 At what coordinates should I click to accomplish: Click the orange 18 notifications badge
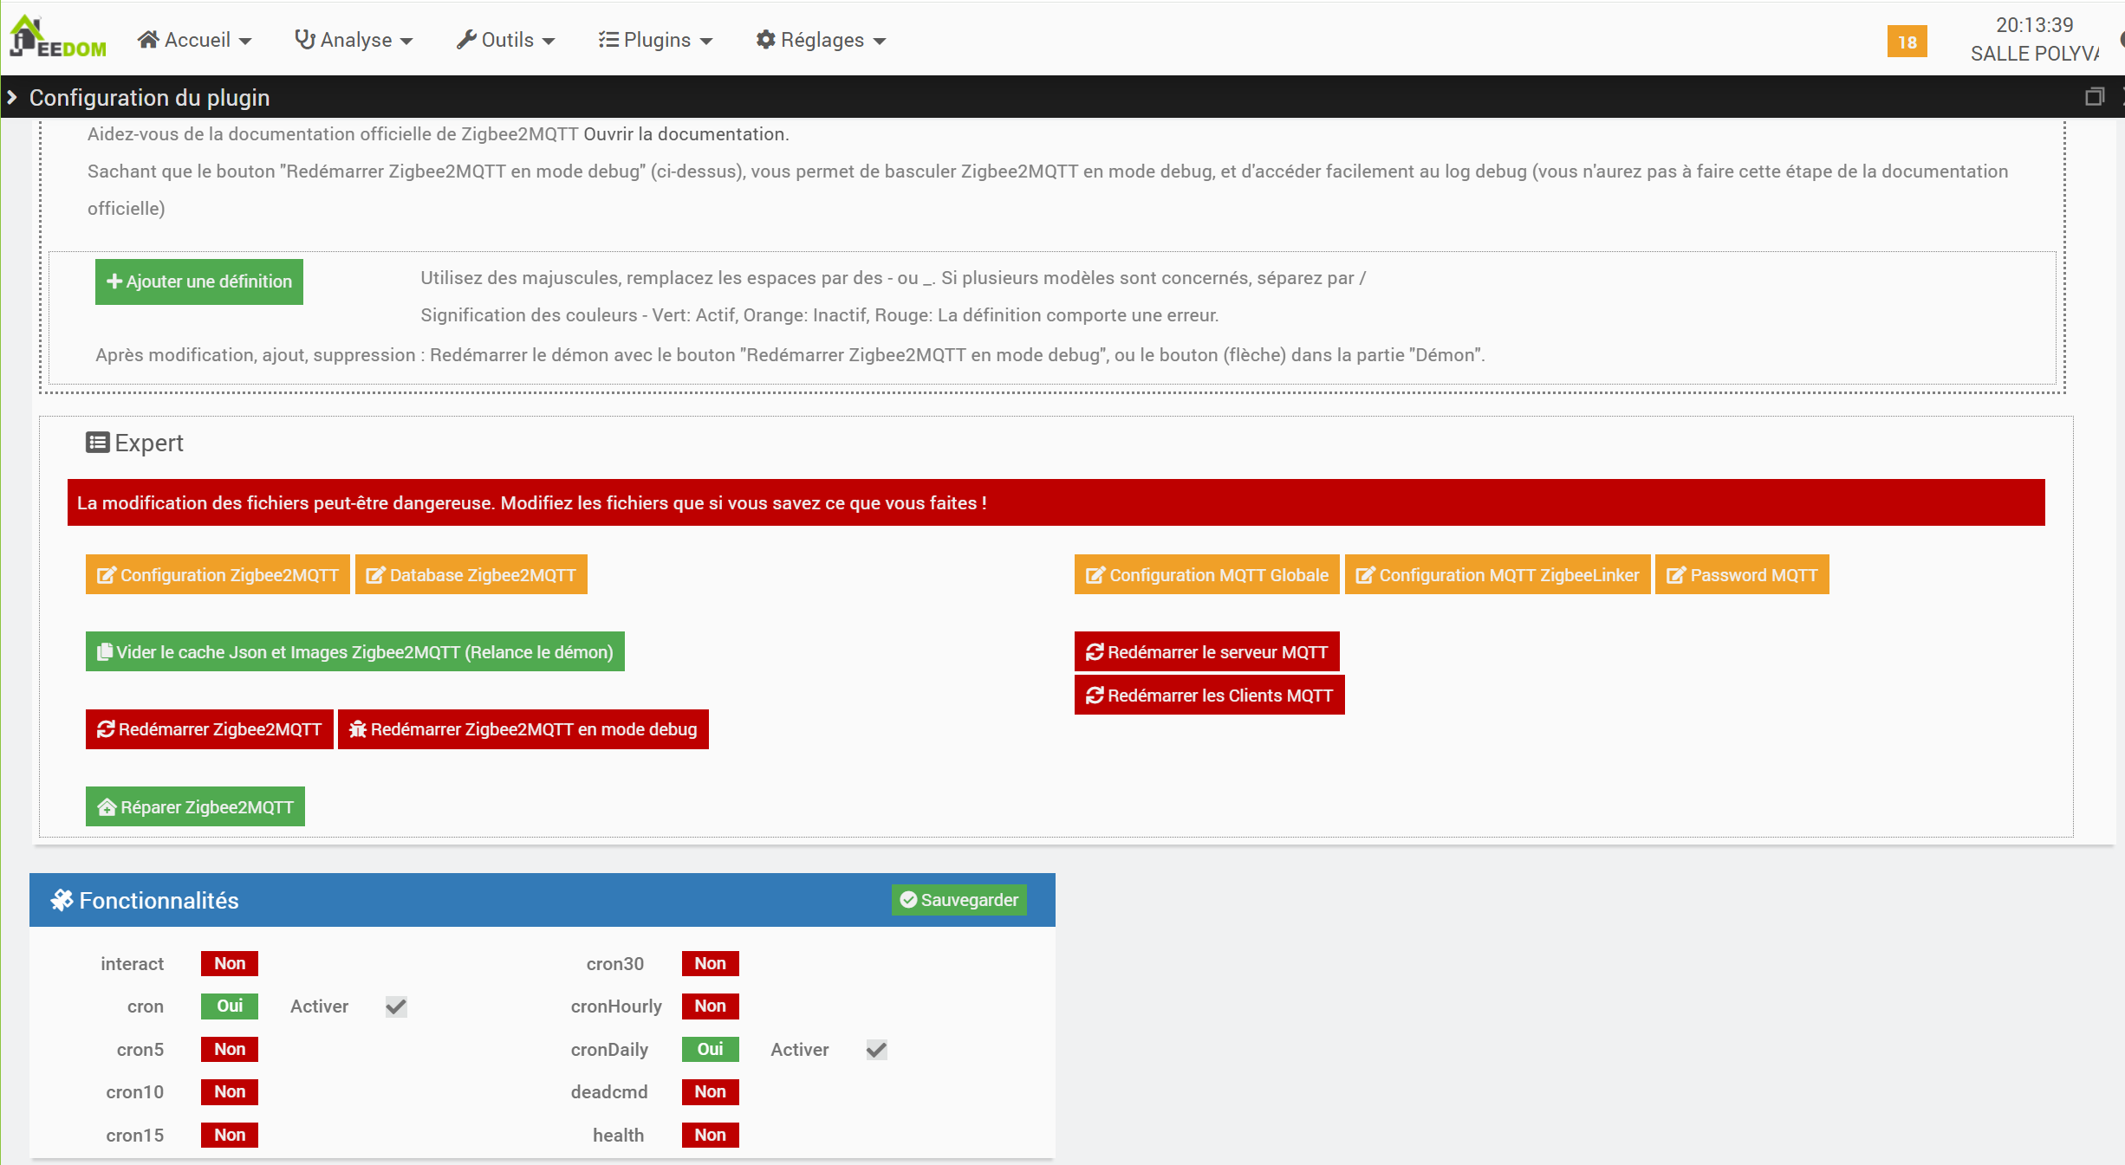coord(1907,42)
